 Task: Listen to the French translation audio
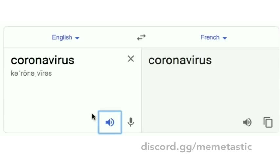247,122
